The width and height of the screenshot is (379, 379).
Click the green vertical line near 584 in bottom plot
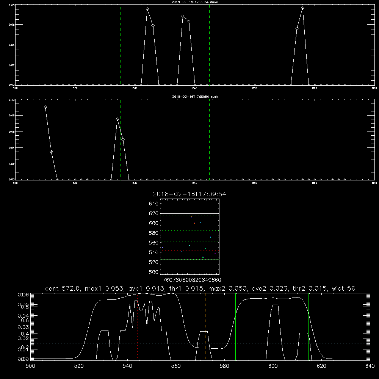point(235,326)
